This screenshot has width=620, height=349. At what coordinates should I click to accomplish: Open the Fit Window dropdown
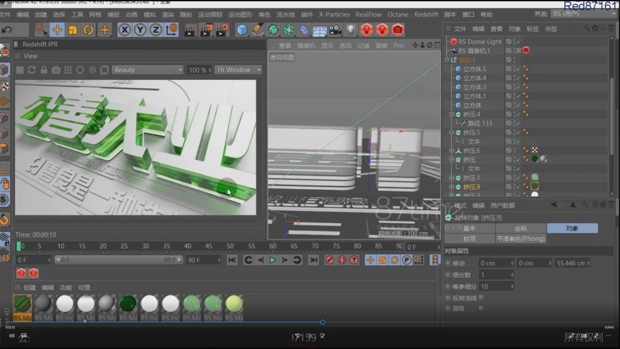(x=238, y=70)
